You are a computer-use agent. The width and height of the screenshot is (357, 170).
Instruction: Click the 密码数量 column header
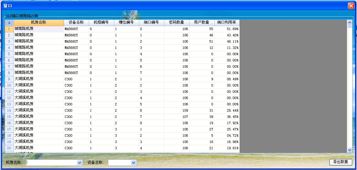[x=176, y=23]
